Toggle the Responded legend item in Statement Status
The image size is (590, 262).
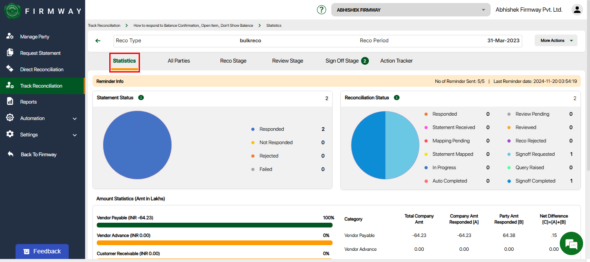(271, 129)
